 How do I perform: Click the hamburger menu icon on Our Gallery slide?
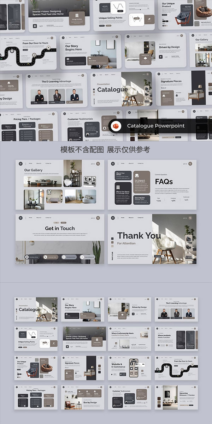coord(20,164)
